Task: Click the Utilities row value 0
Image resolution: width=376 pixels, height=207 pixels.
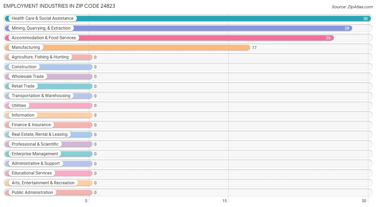Action: (95, 106)
